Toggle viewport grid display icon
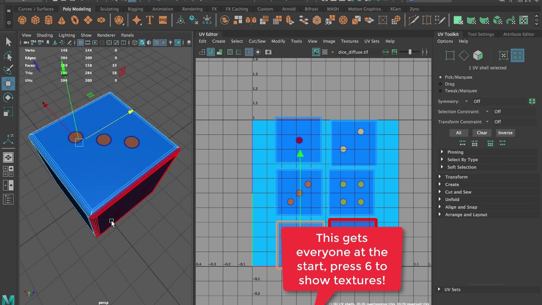The image size is (542, 305). click(x=80, y=42)
